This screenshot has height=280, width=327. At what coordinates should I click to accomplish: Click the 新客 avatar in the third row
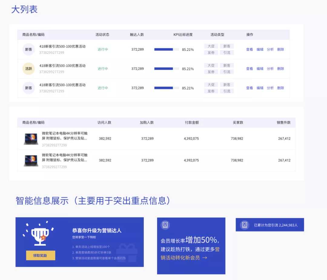[x=28, y=88]
